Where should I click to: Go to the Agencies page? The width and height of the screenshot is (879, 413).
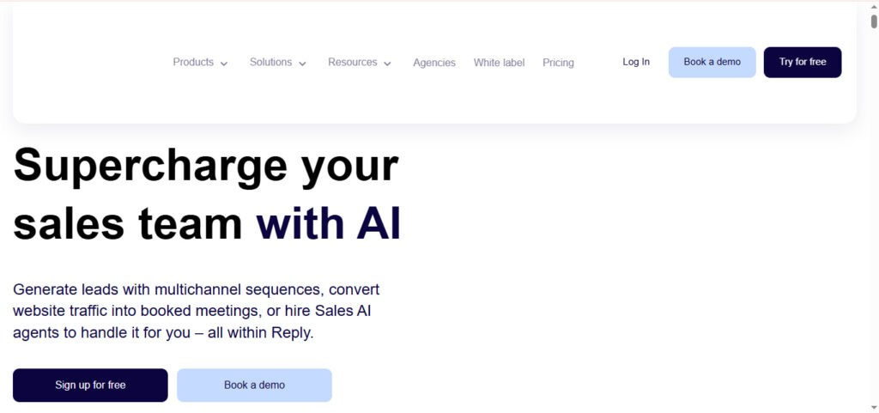[x=434, y=63]
